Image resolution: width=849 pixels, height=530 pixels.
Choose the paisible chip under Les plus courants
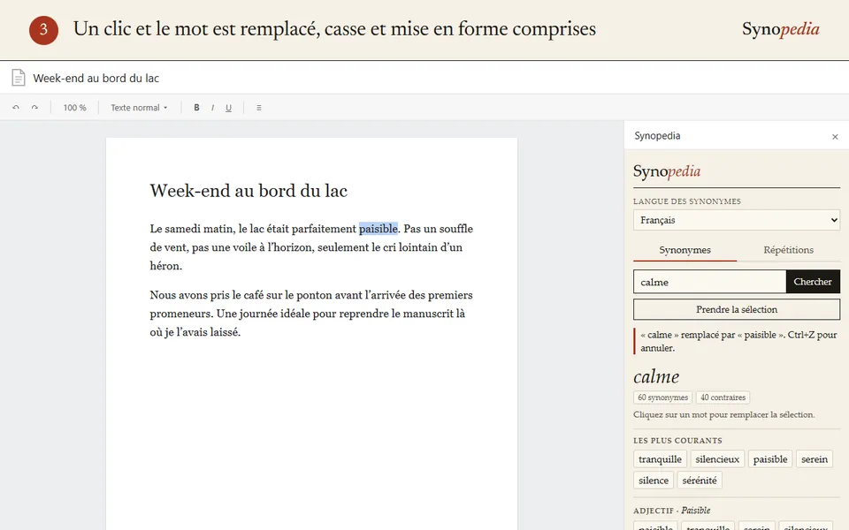pos(770,459)
